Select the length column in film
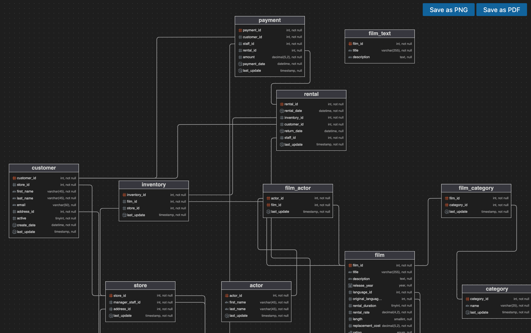The height and width of the screenshot is (333, 531). pos(380,319)
